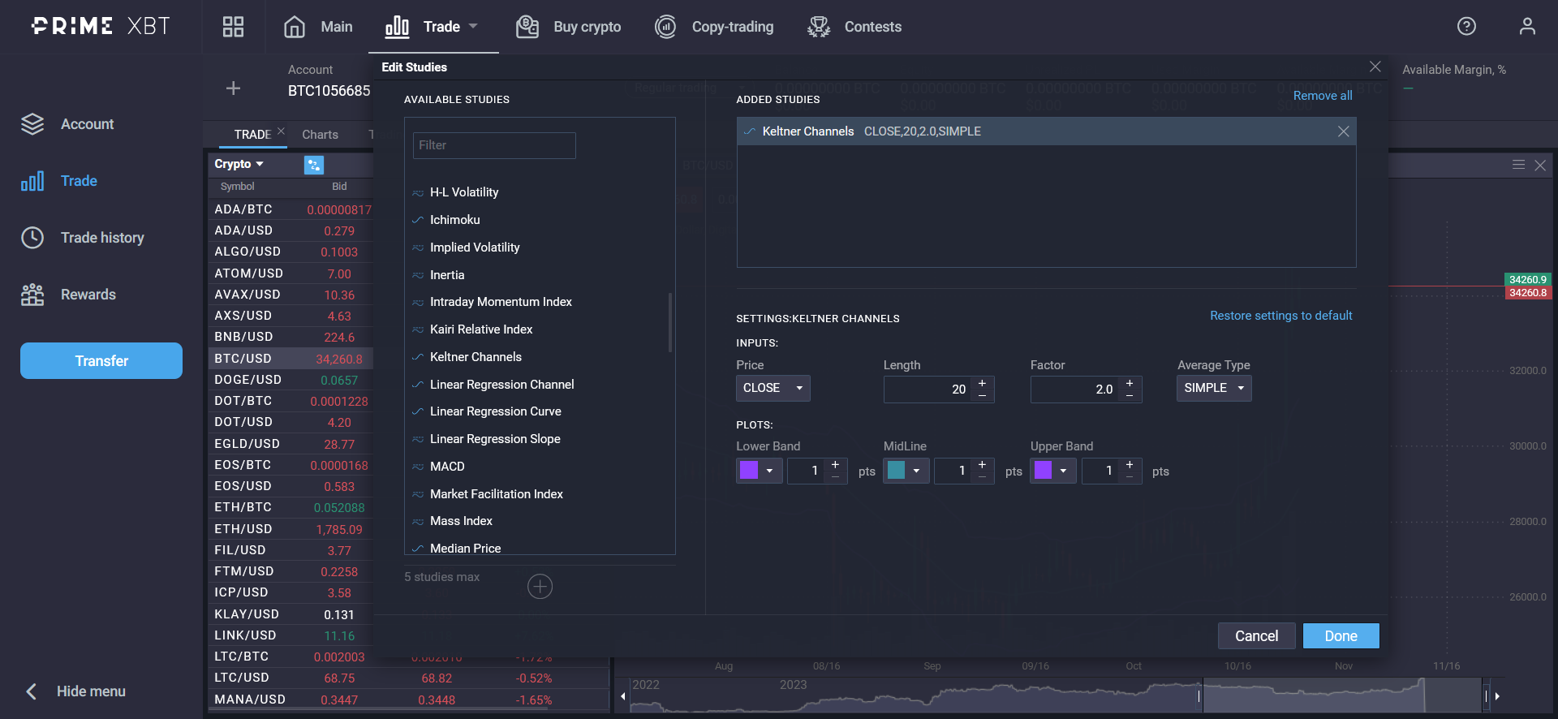
Task: Close the chart panel
Action: [x=1540, y=166]
